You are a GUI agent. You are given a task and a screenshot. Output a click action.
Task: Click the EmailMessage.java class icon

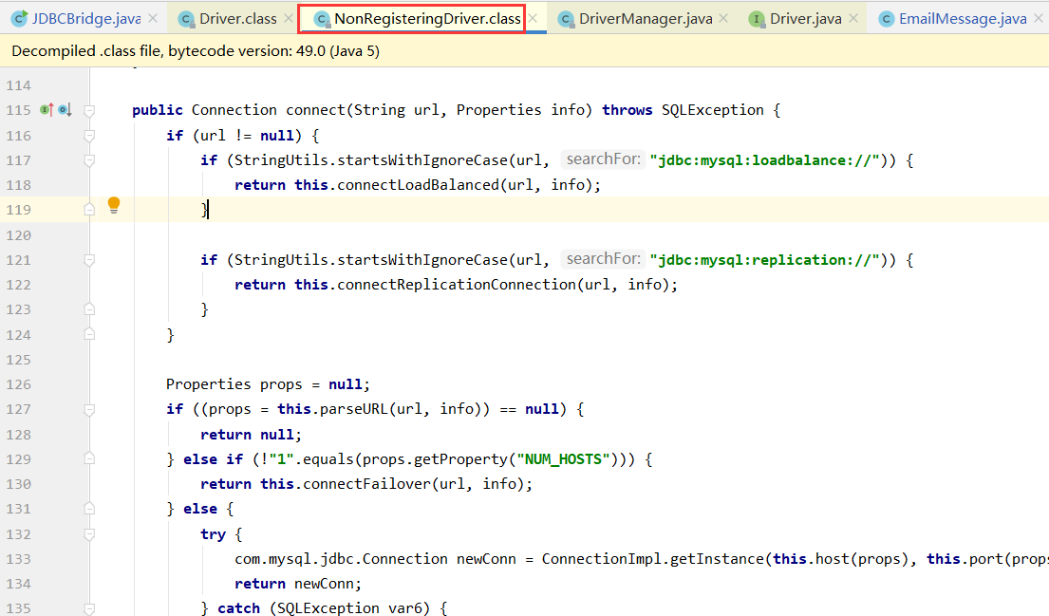[886, 19]
